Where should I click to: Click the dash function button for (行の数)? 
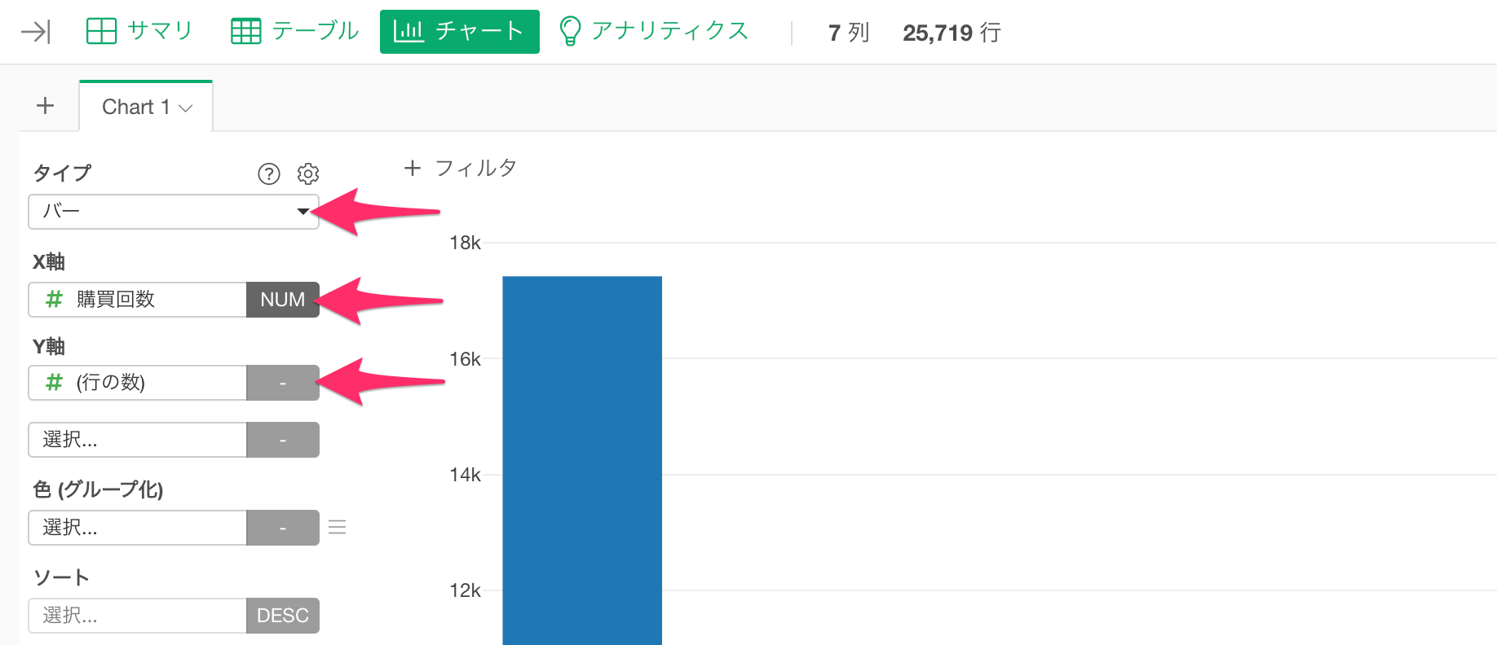(x=283, y=383)
